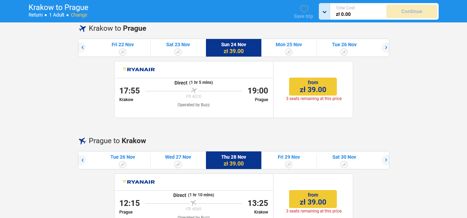Click the Save trip heart icon

pos(304,9)
